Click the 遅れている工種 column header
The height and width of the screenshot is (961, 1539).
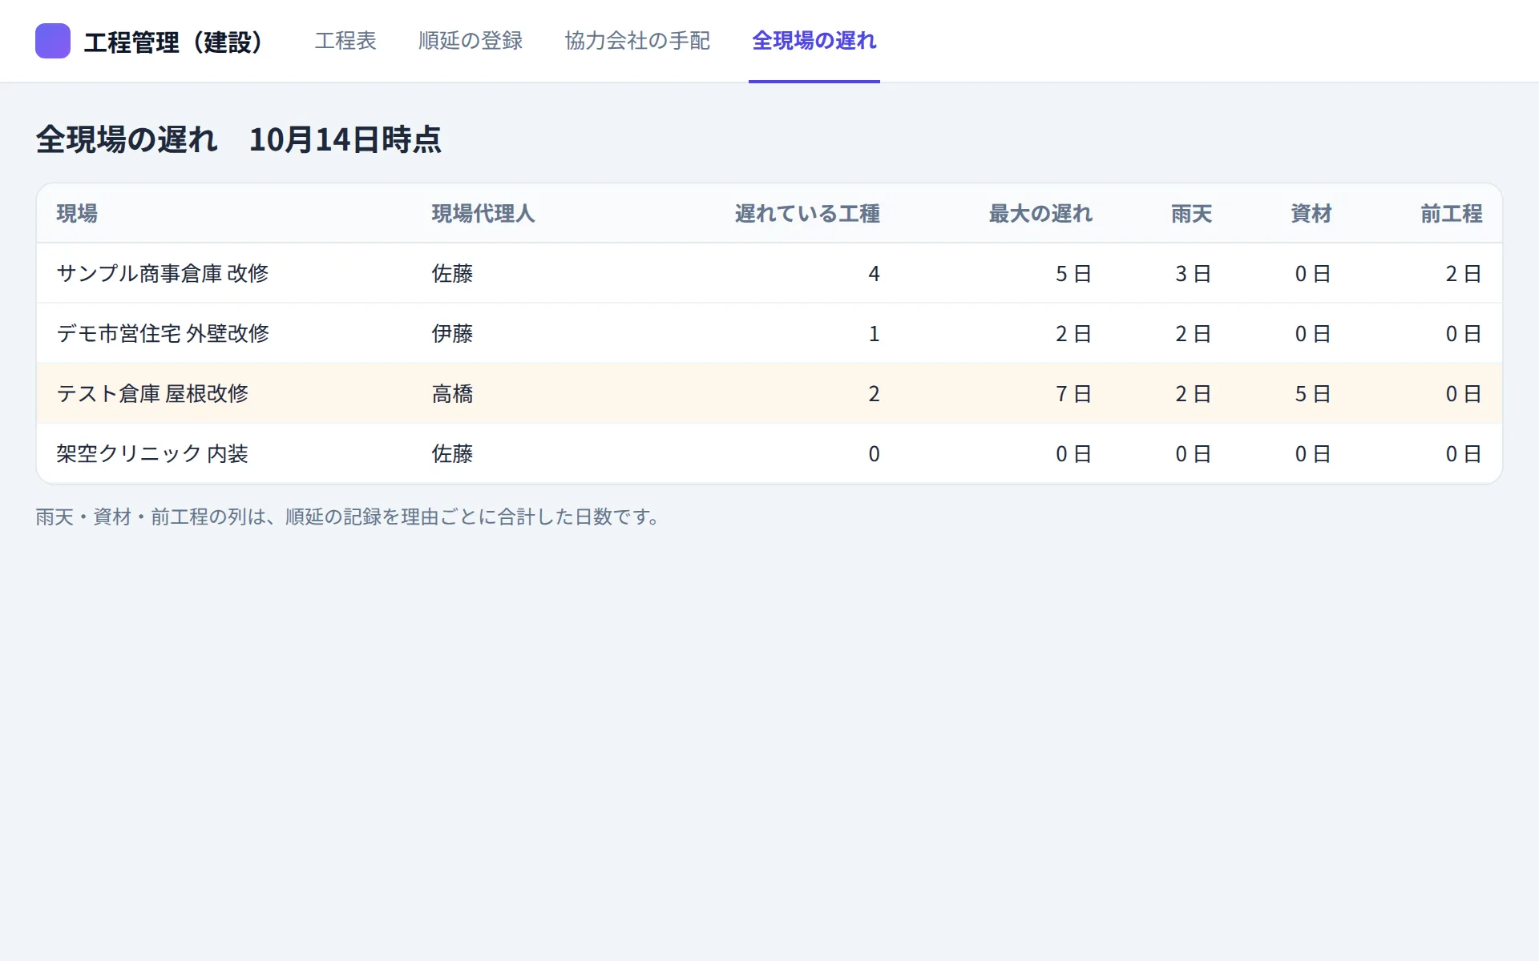(x=807, y=214)
